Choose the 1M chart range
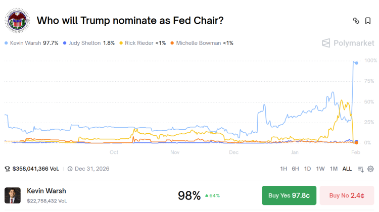The image size is (379, 212). click(x=334, y=169)
